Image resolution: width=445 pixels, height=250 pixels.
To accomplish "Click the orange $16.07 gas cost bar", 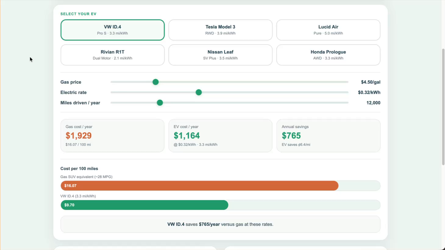I will click(199, 186).
